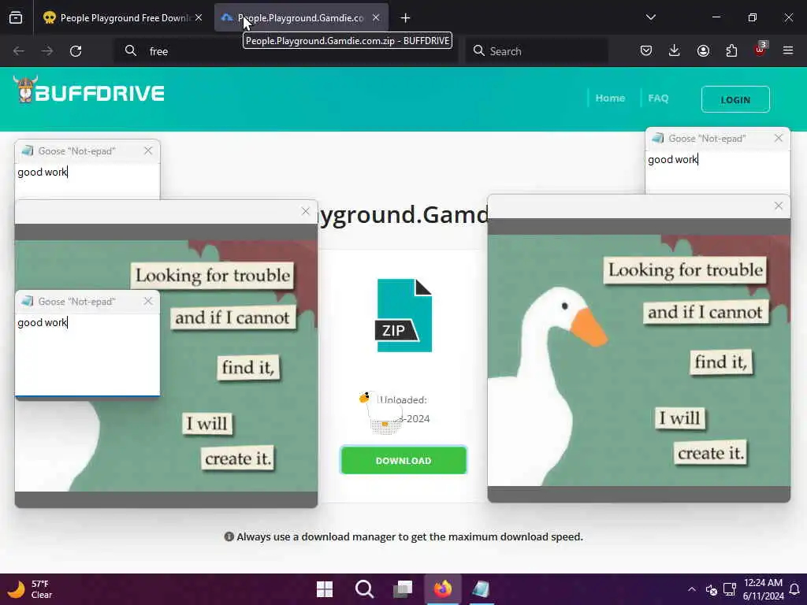Close the right goose meme image window
This screenshot has height=605, width=807.
pyautogui.click(x=778, y=206)
